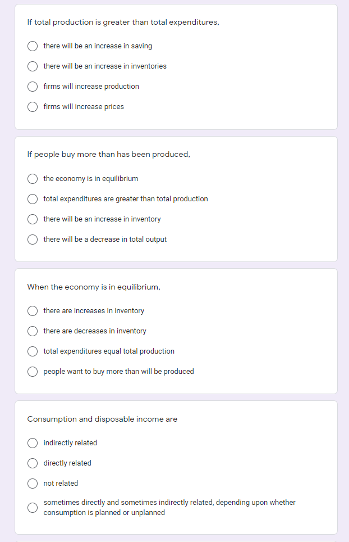Select 'firms will increase prices' radio button

tap(33, 107)
